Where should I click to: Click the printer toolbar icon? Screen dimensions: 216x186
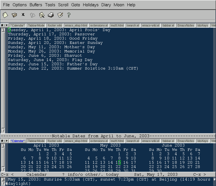51,15
